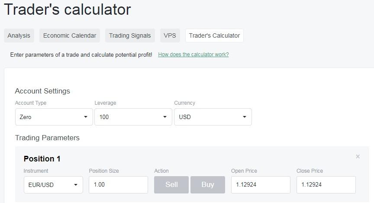Image resolution: width=374 pixels, height=203 pixels.
Task: Select the Trader's Calculator tab
Action: [214, 35]
